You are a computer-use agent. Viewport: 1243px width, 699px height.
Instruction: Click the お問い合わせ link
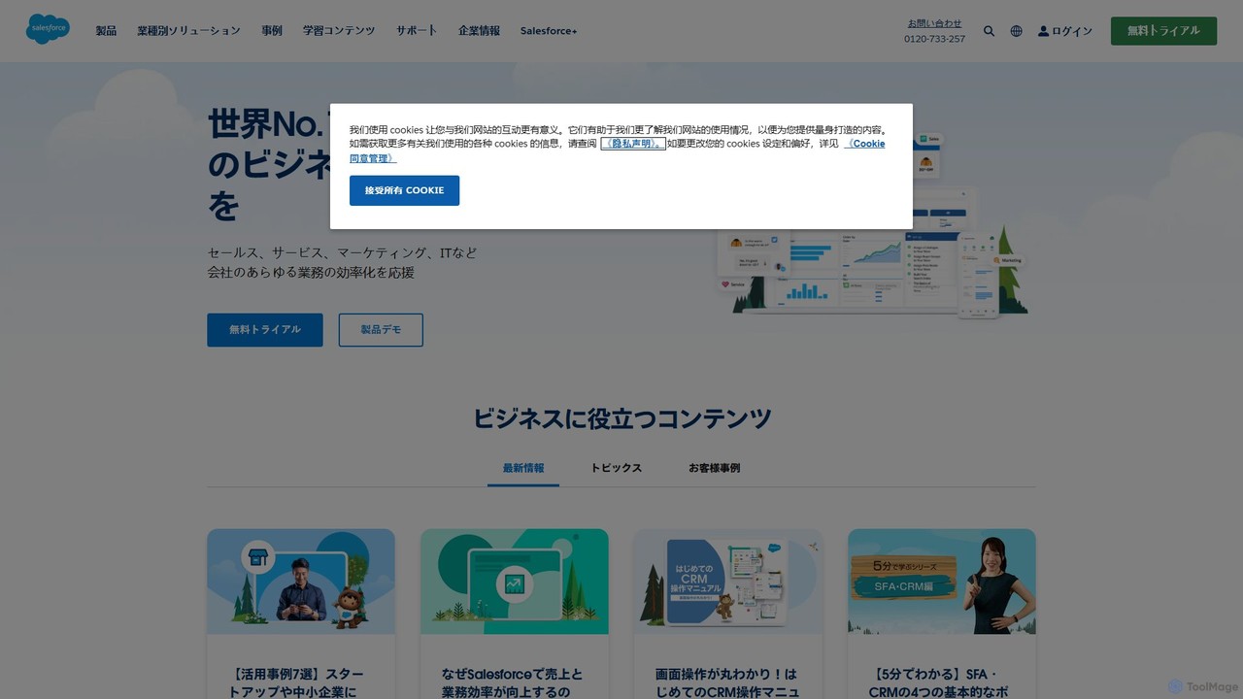[x=934, y=23]
